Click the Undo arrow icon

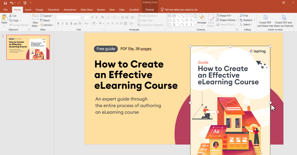(x=11, y=3)
